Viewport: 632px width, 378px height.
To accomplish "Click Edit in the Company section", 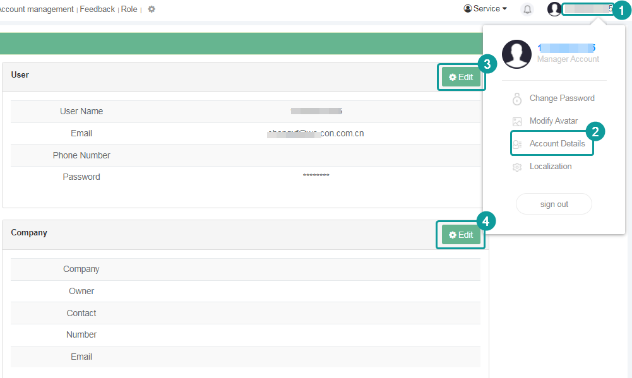I will (461, 234).
